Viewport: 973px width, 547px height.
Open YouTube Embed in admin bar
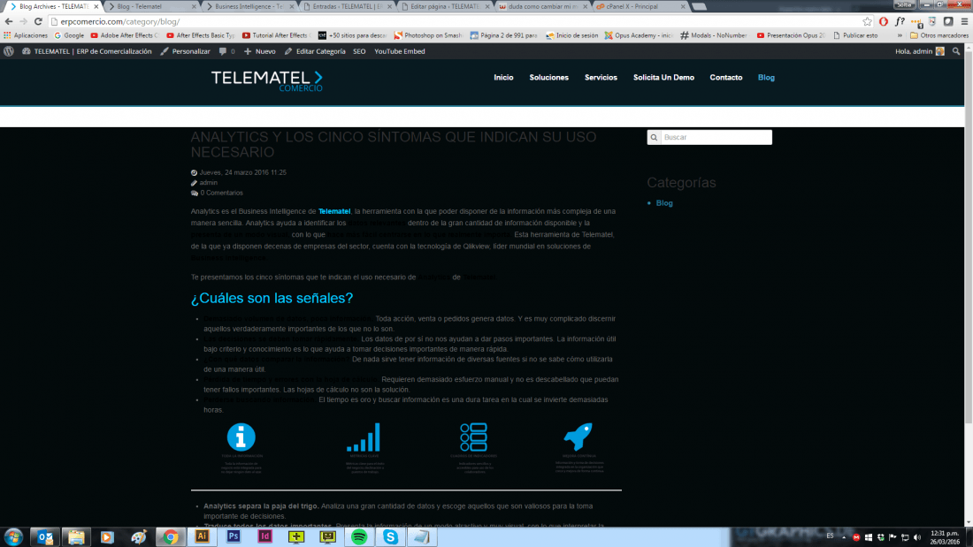pos(400,51)
